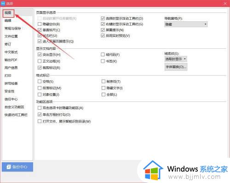Enable 双击选项卡时隐藏功能区(A)
The width and height of the screenshot is (230, 183).
[40, 108]
